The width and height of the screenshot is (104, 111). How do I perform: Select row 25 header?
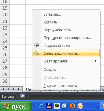point(5,48)
